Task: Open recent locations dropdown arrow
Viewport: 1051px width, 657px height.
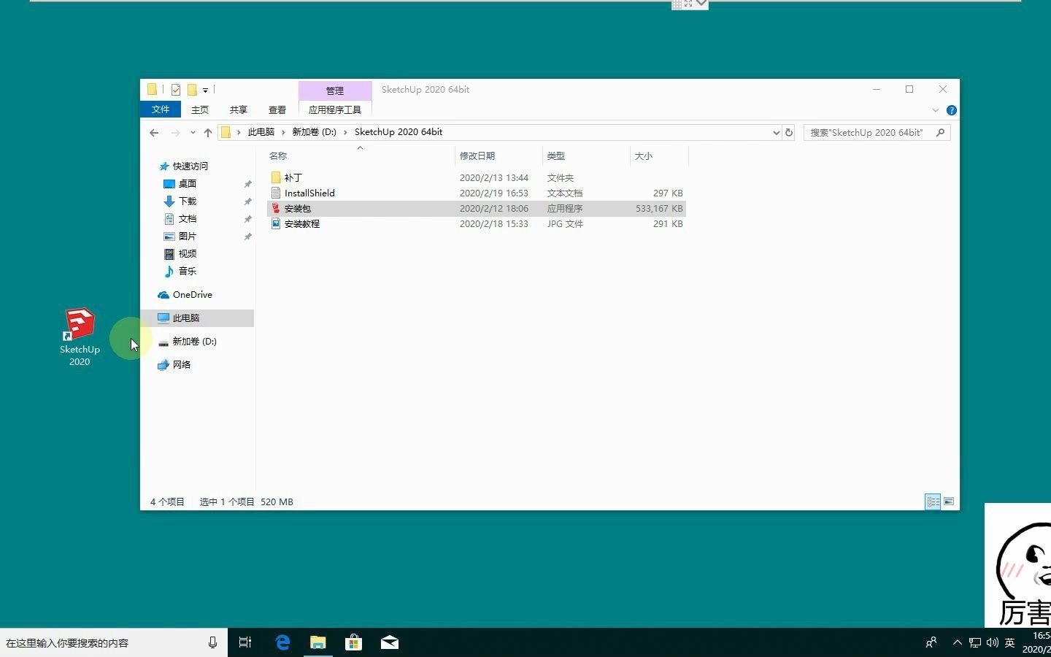Action: coord(193,132)
